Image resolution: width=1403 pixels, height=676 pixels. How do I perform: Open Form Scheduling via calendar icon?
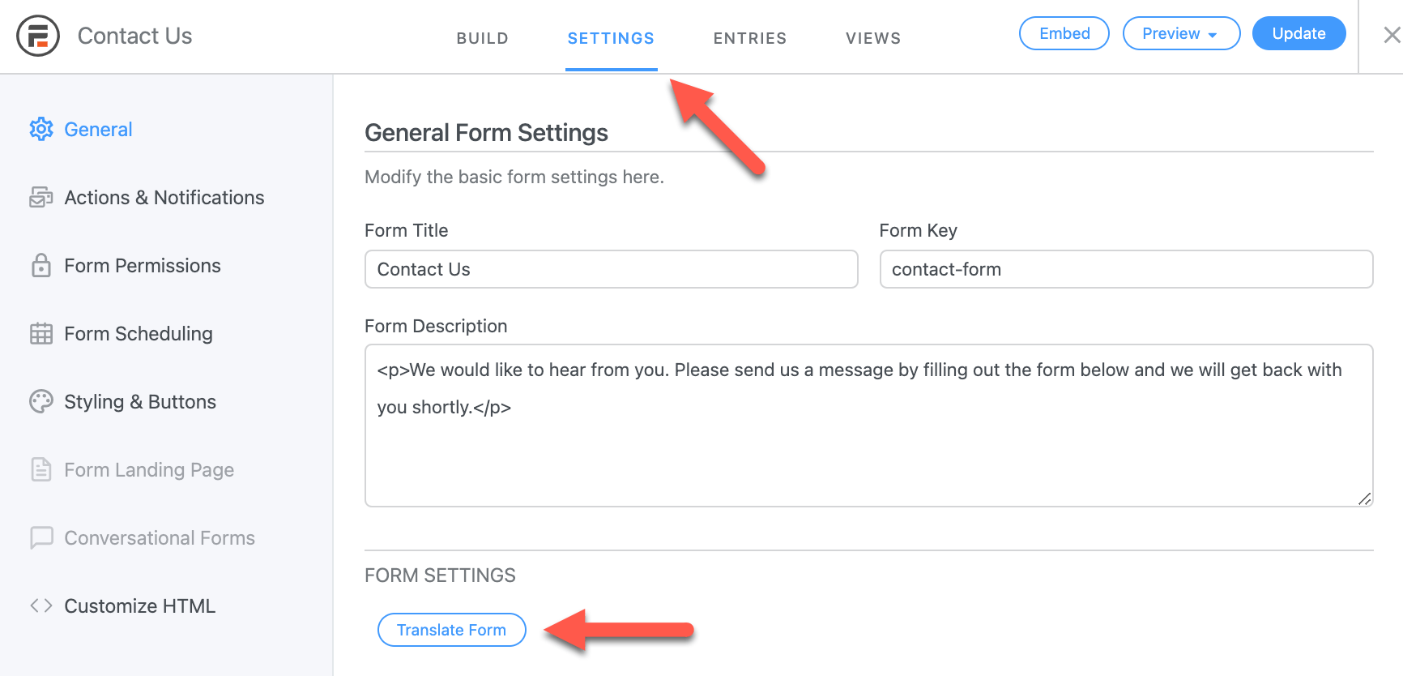click(x=41, y=333)
